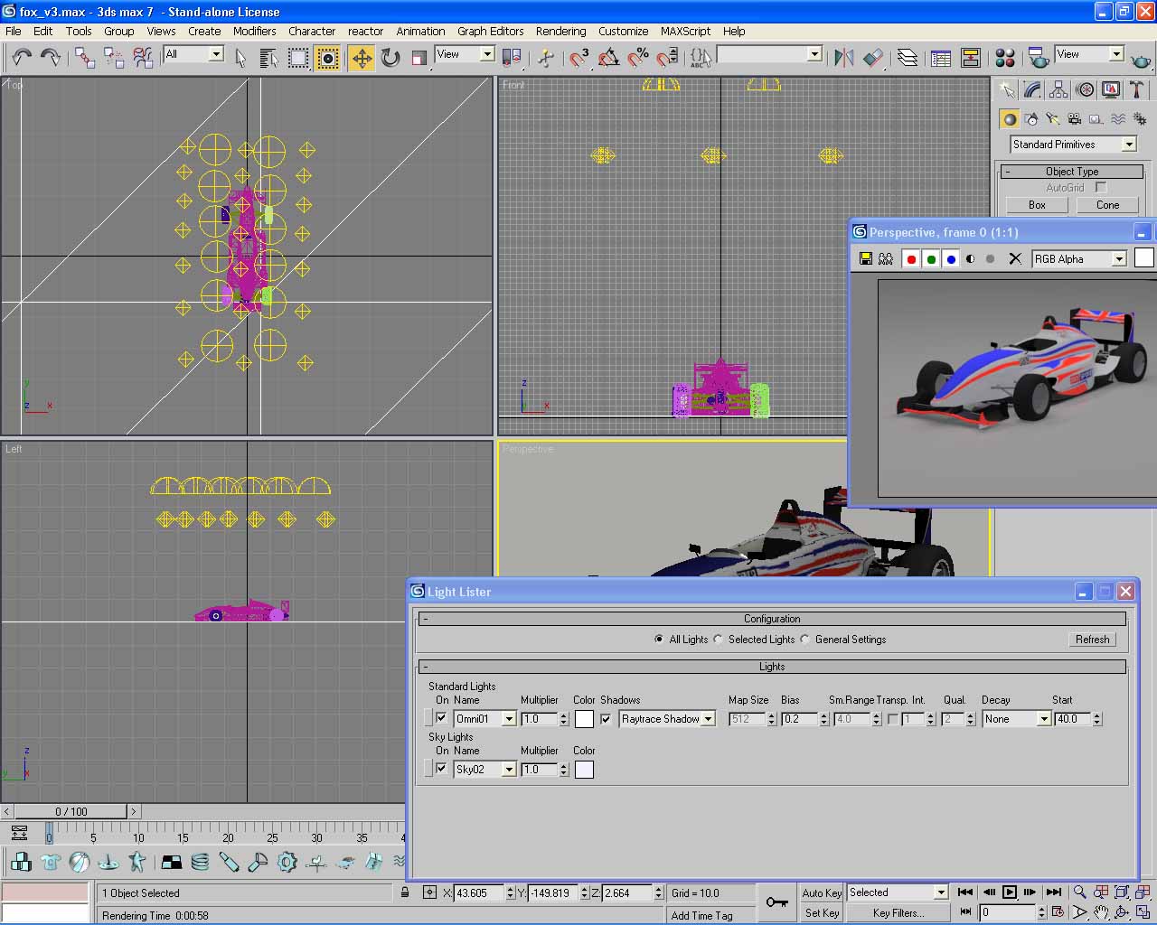1157x925 pixels.
Task: Click the Undo arrow icon
Action: [22, 59]
